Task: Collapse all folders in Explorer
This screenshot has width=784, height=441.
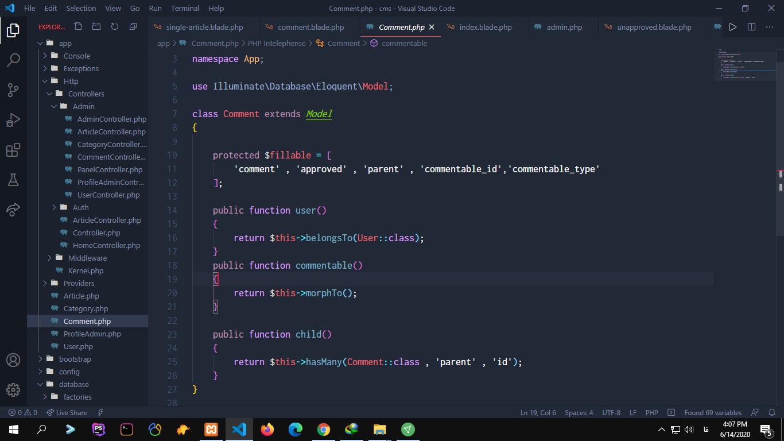Action: coord(133,27)
